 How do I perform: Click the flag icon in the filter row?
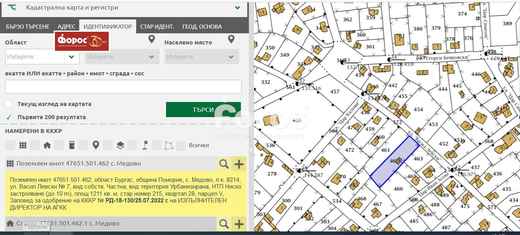[x=145, y=145]
